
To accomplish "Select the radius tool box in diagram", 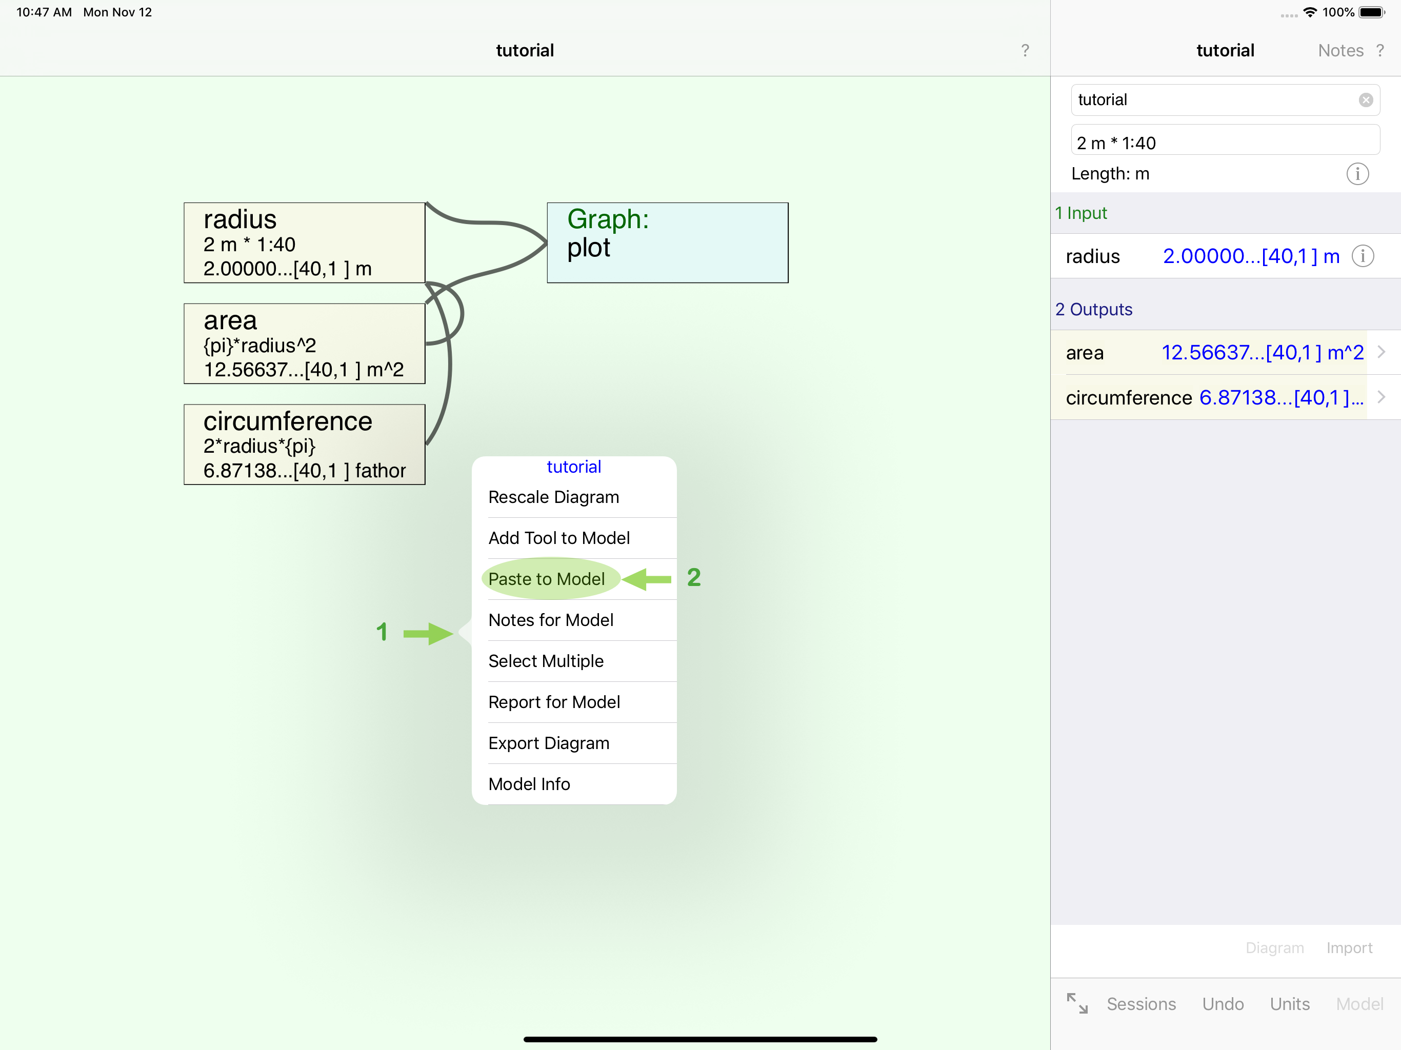I will pyautogui.click(x=304, y=243).
